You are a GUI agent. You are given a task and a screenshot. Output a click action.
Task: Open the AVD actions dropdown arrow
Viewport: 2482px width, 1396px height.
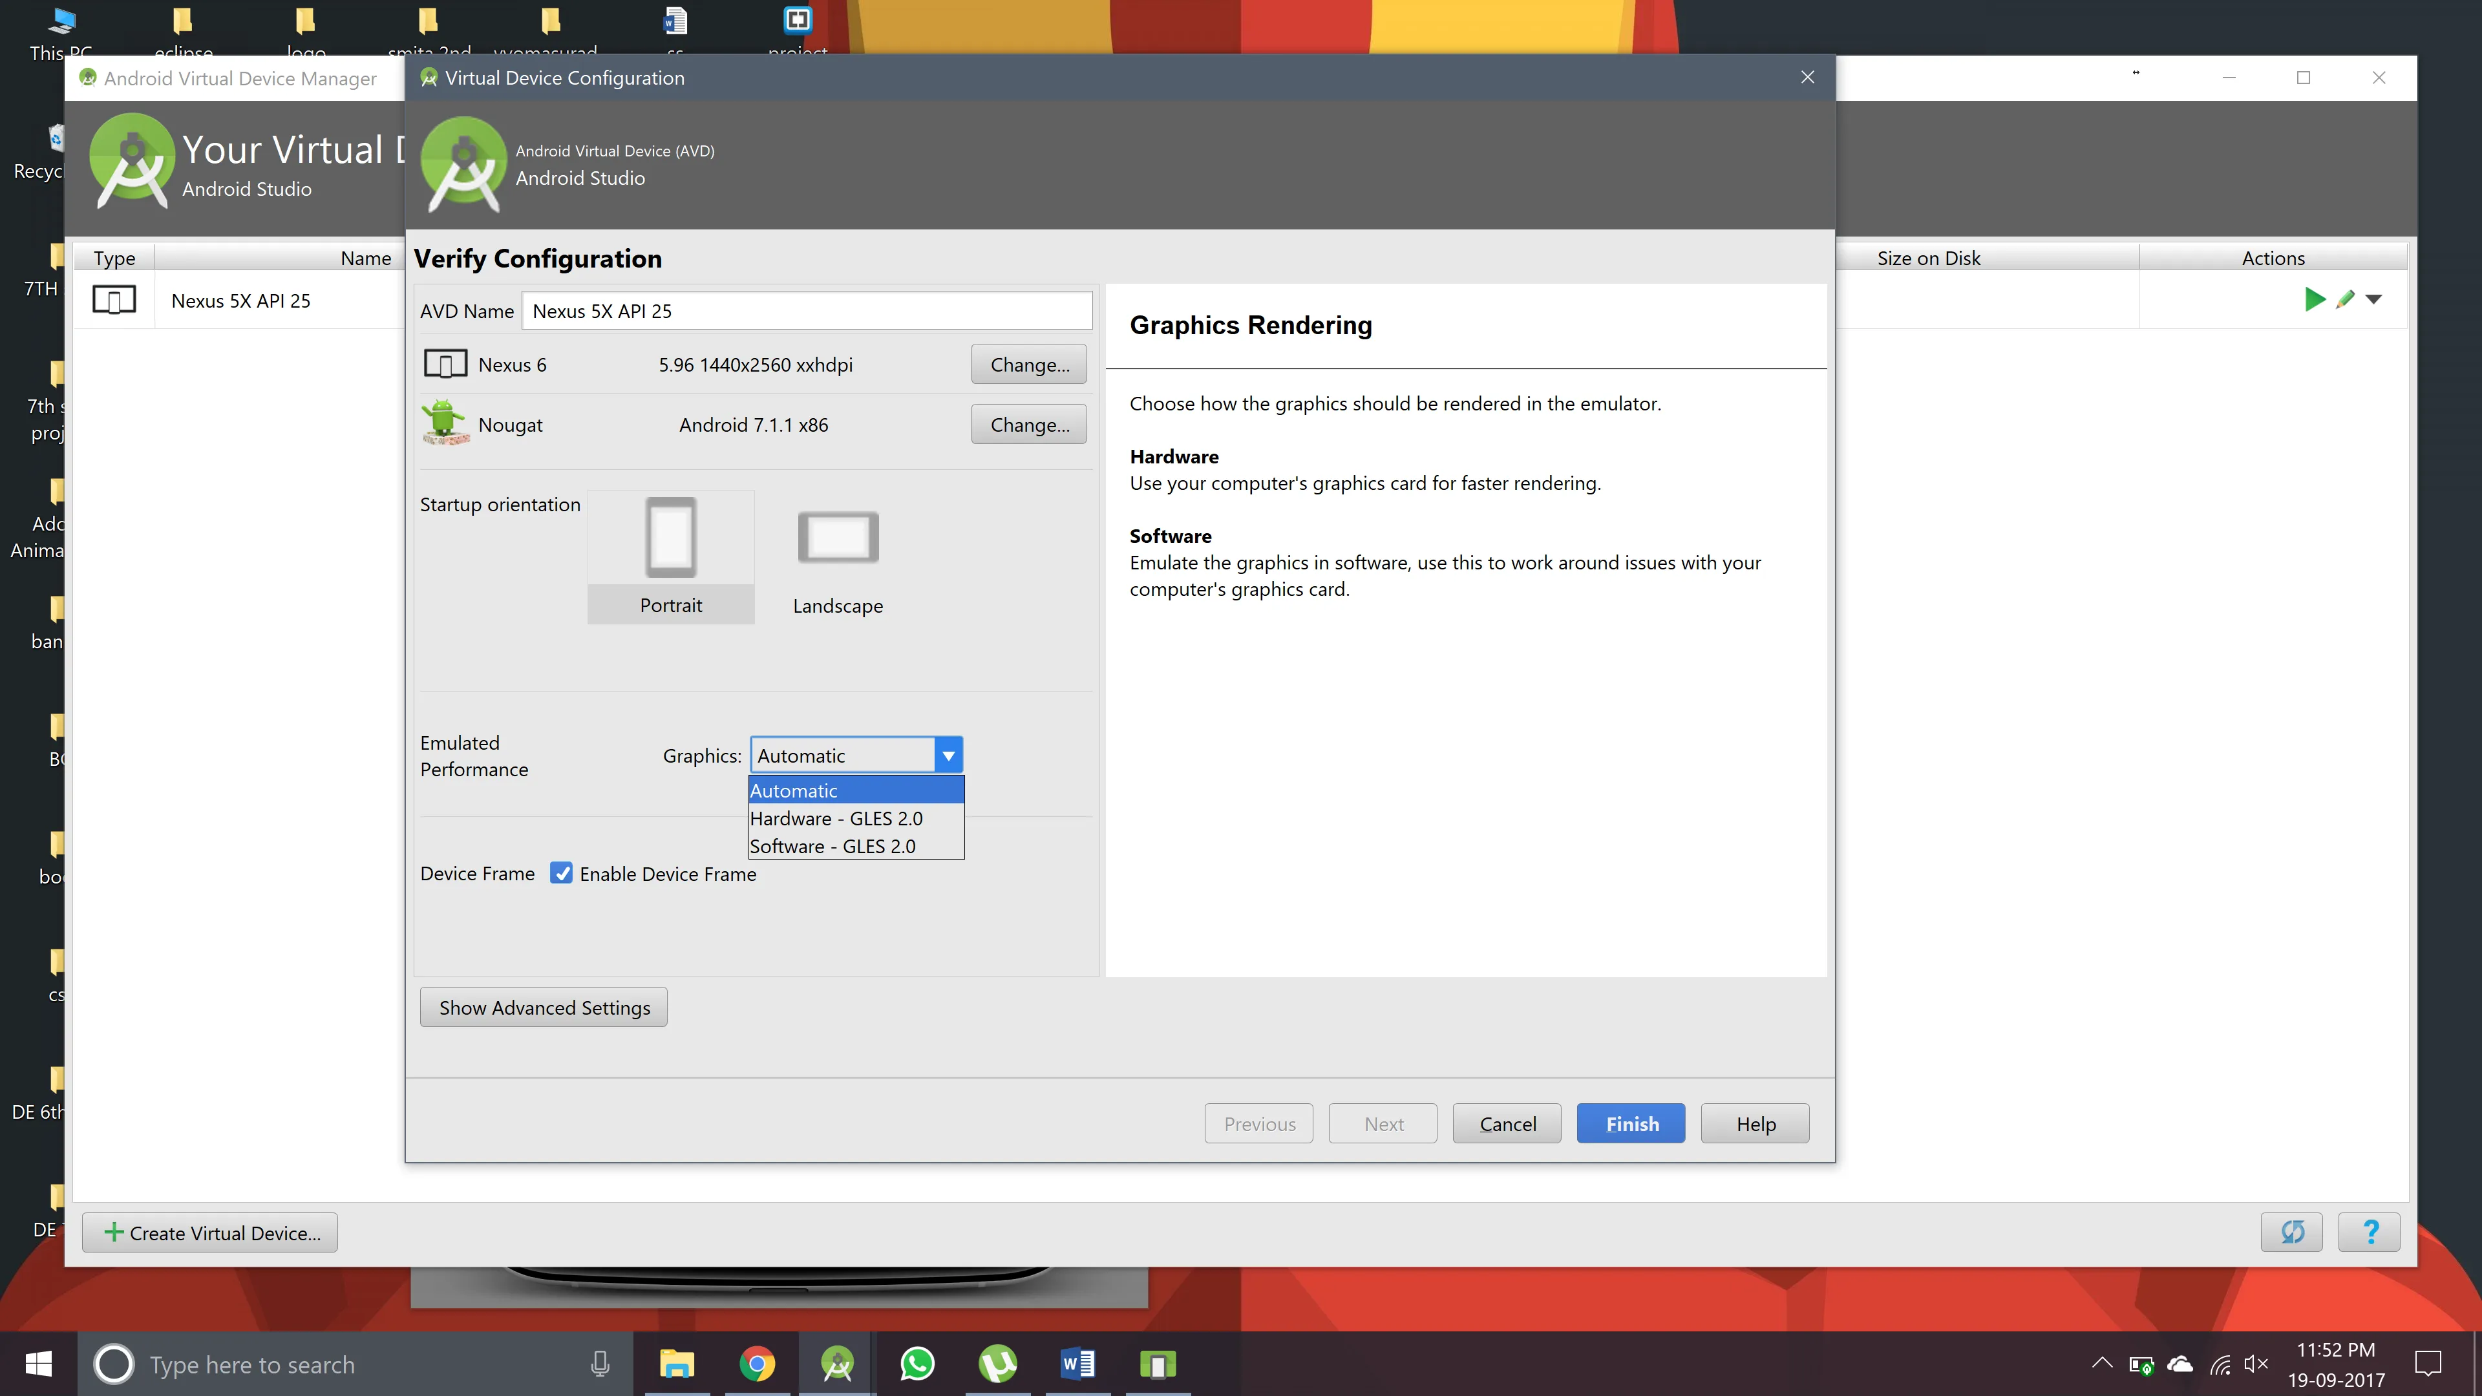tap(2374, 300)
